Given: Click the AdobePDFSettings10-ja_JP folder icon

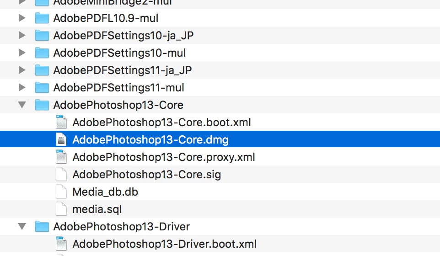Looking at the screenshot, I should click(42, 36).
